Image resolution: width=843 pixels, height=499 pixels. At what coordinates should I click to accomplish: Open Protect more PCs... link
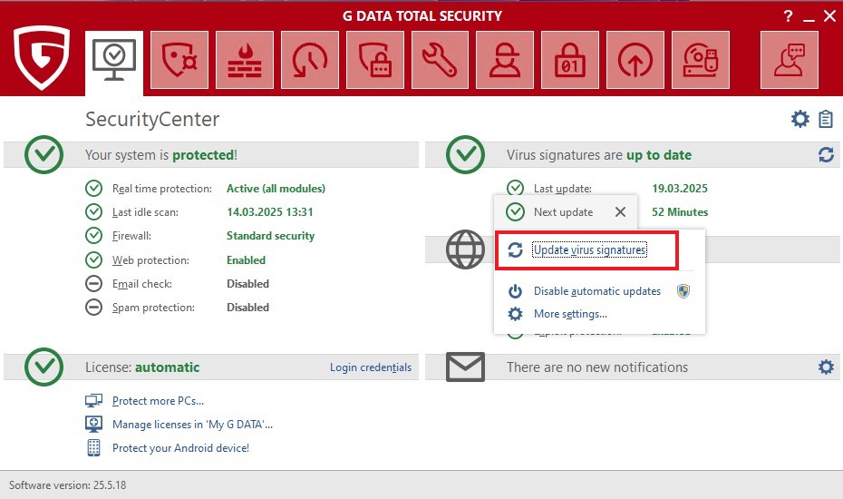coord(158,401)
